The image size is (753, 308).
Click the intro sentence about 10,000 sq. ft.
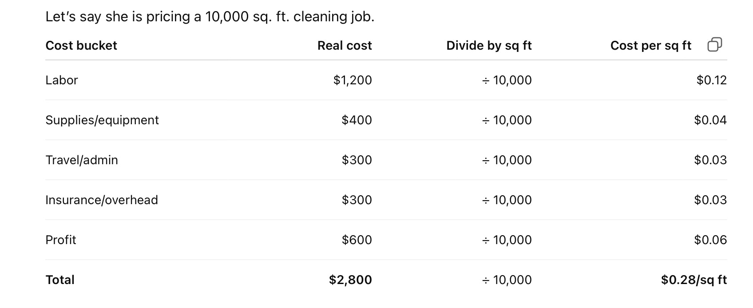pos(210,17)
